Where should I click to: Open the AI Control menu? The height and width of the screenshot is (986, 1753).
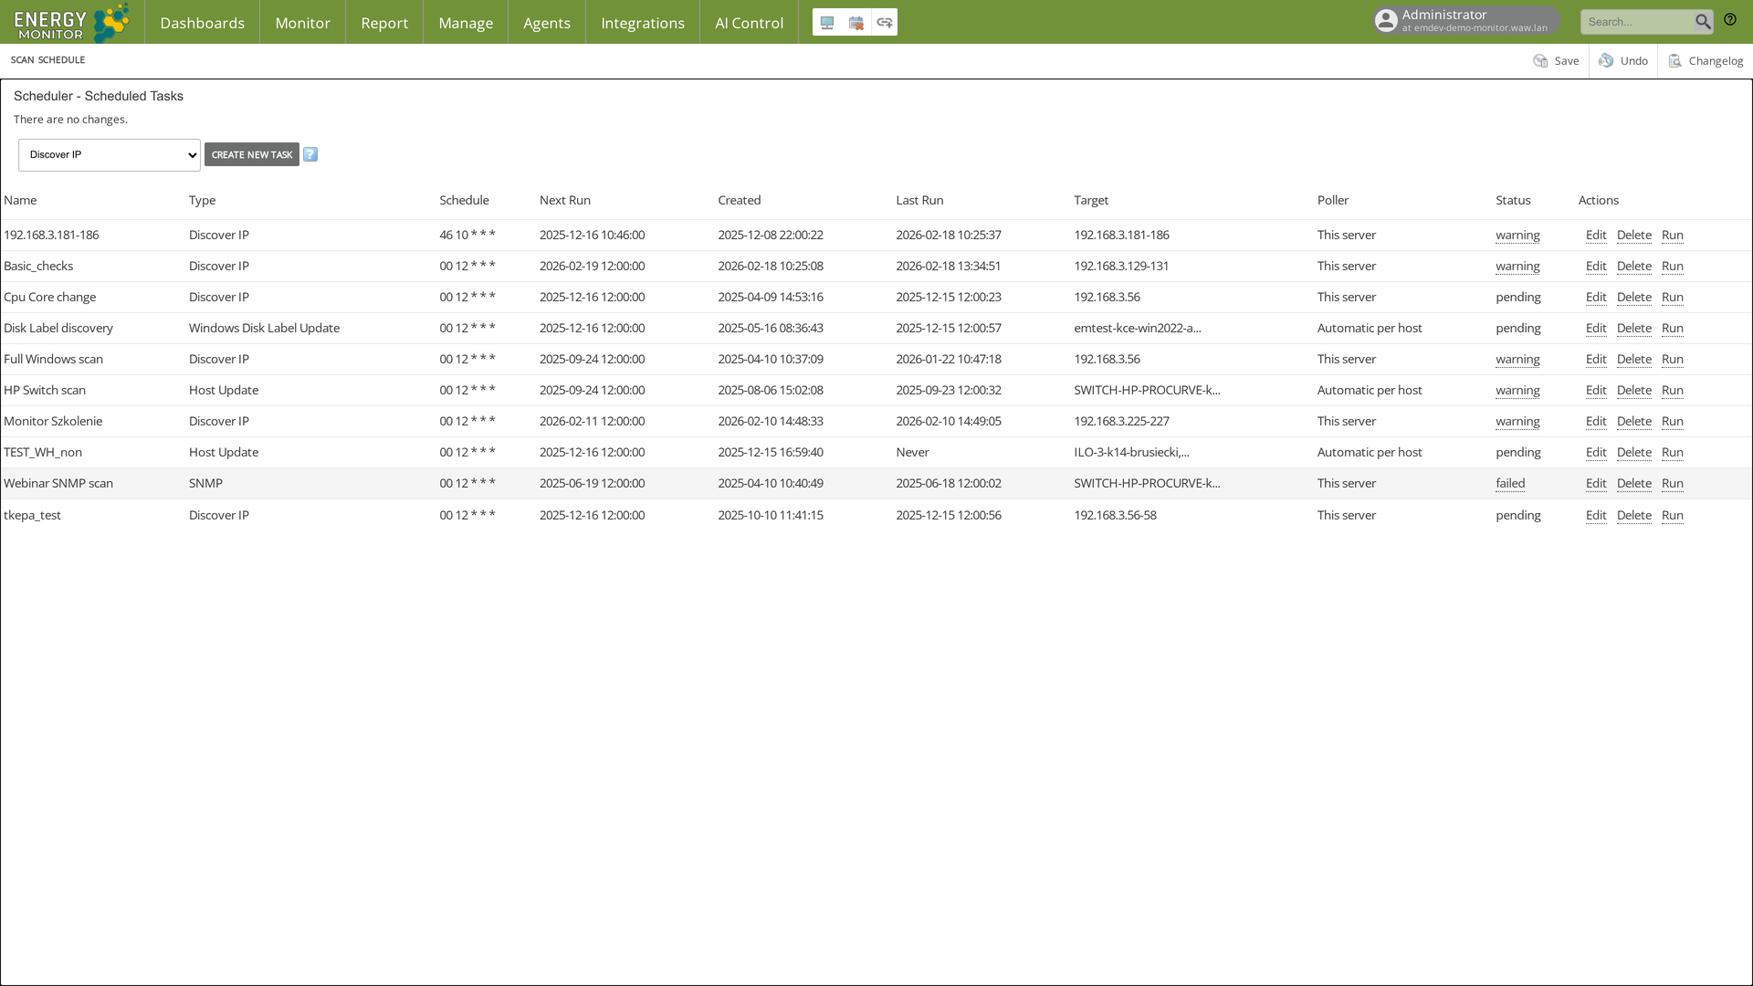pyautogui.click(x=749, y=23)
